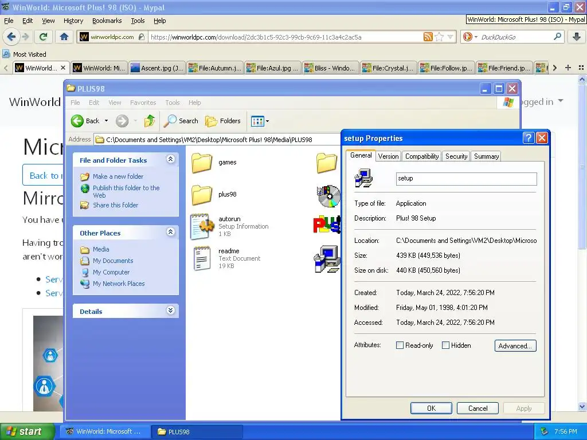This screenshot has width=587, height=440.
Task: Switch to Summary tab
Action: tap(486, 156)
